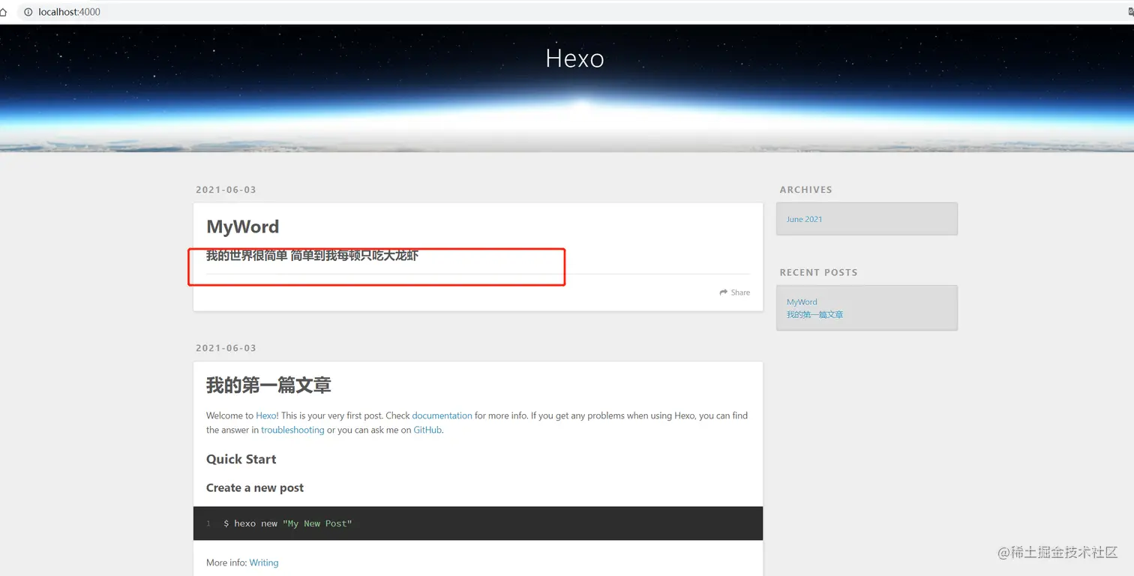Open the documentation link
The height and width of the screenshot is (576, 1134).
[x=442, y=415]
